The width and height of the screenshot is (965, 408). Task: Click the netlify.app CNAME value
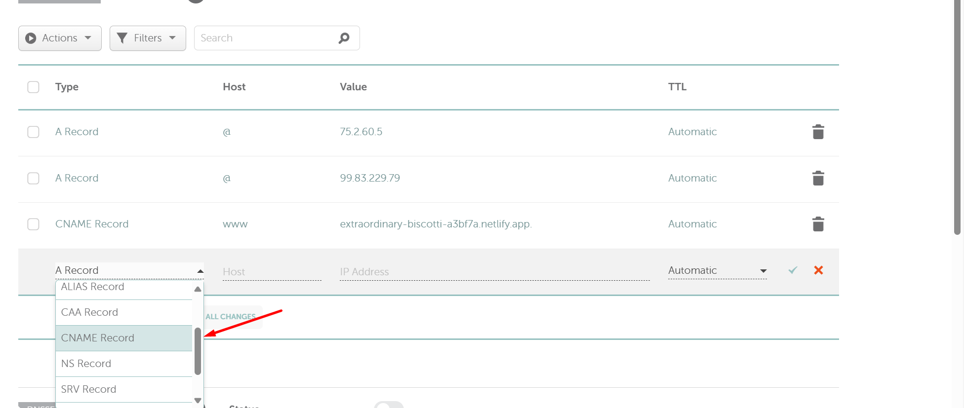tap(435, 224)
